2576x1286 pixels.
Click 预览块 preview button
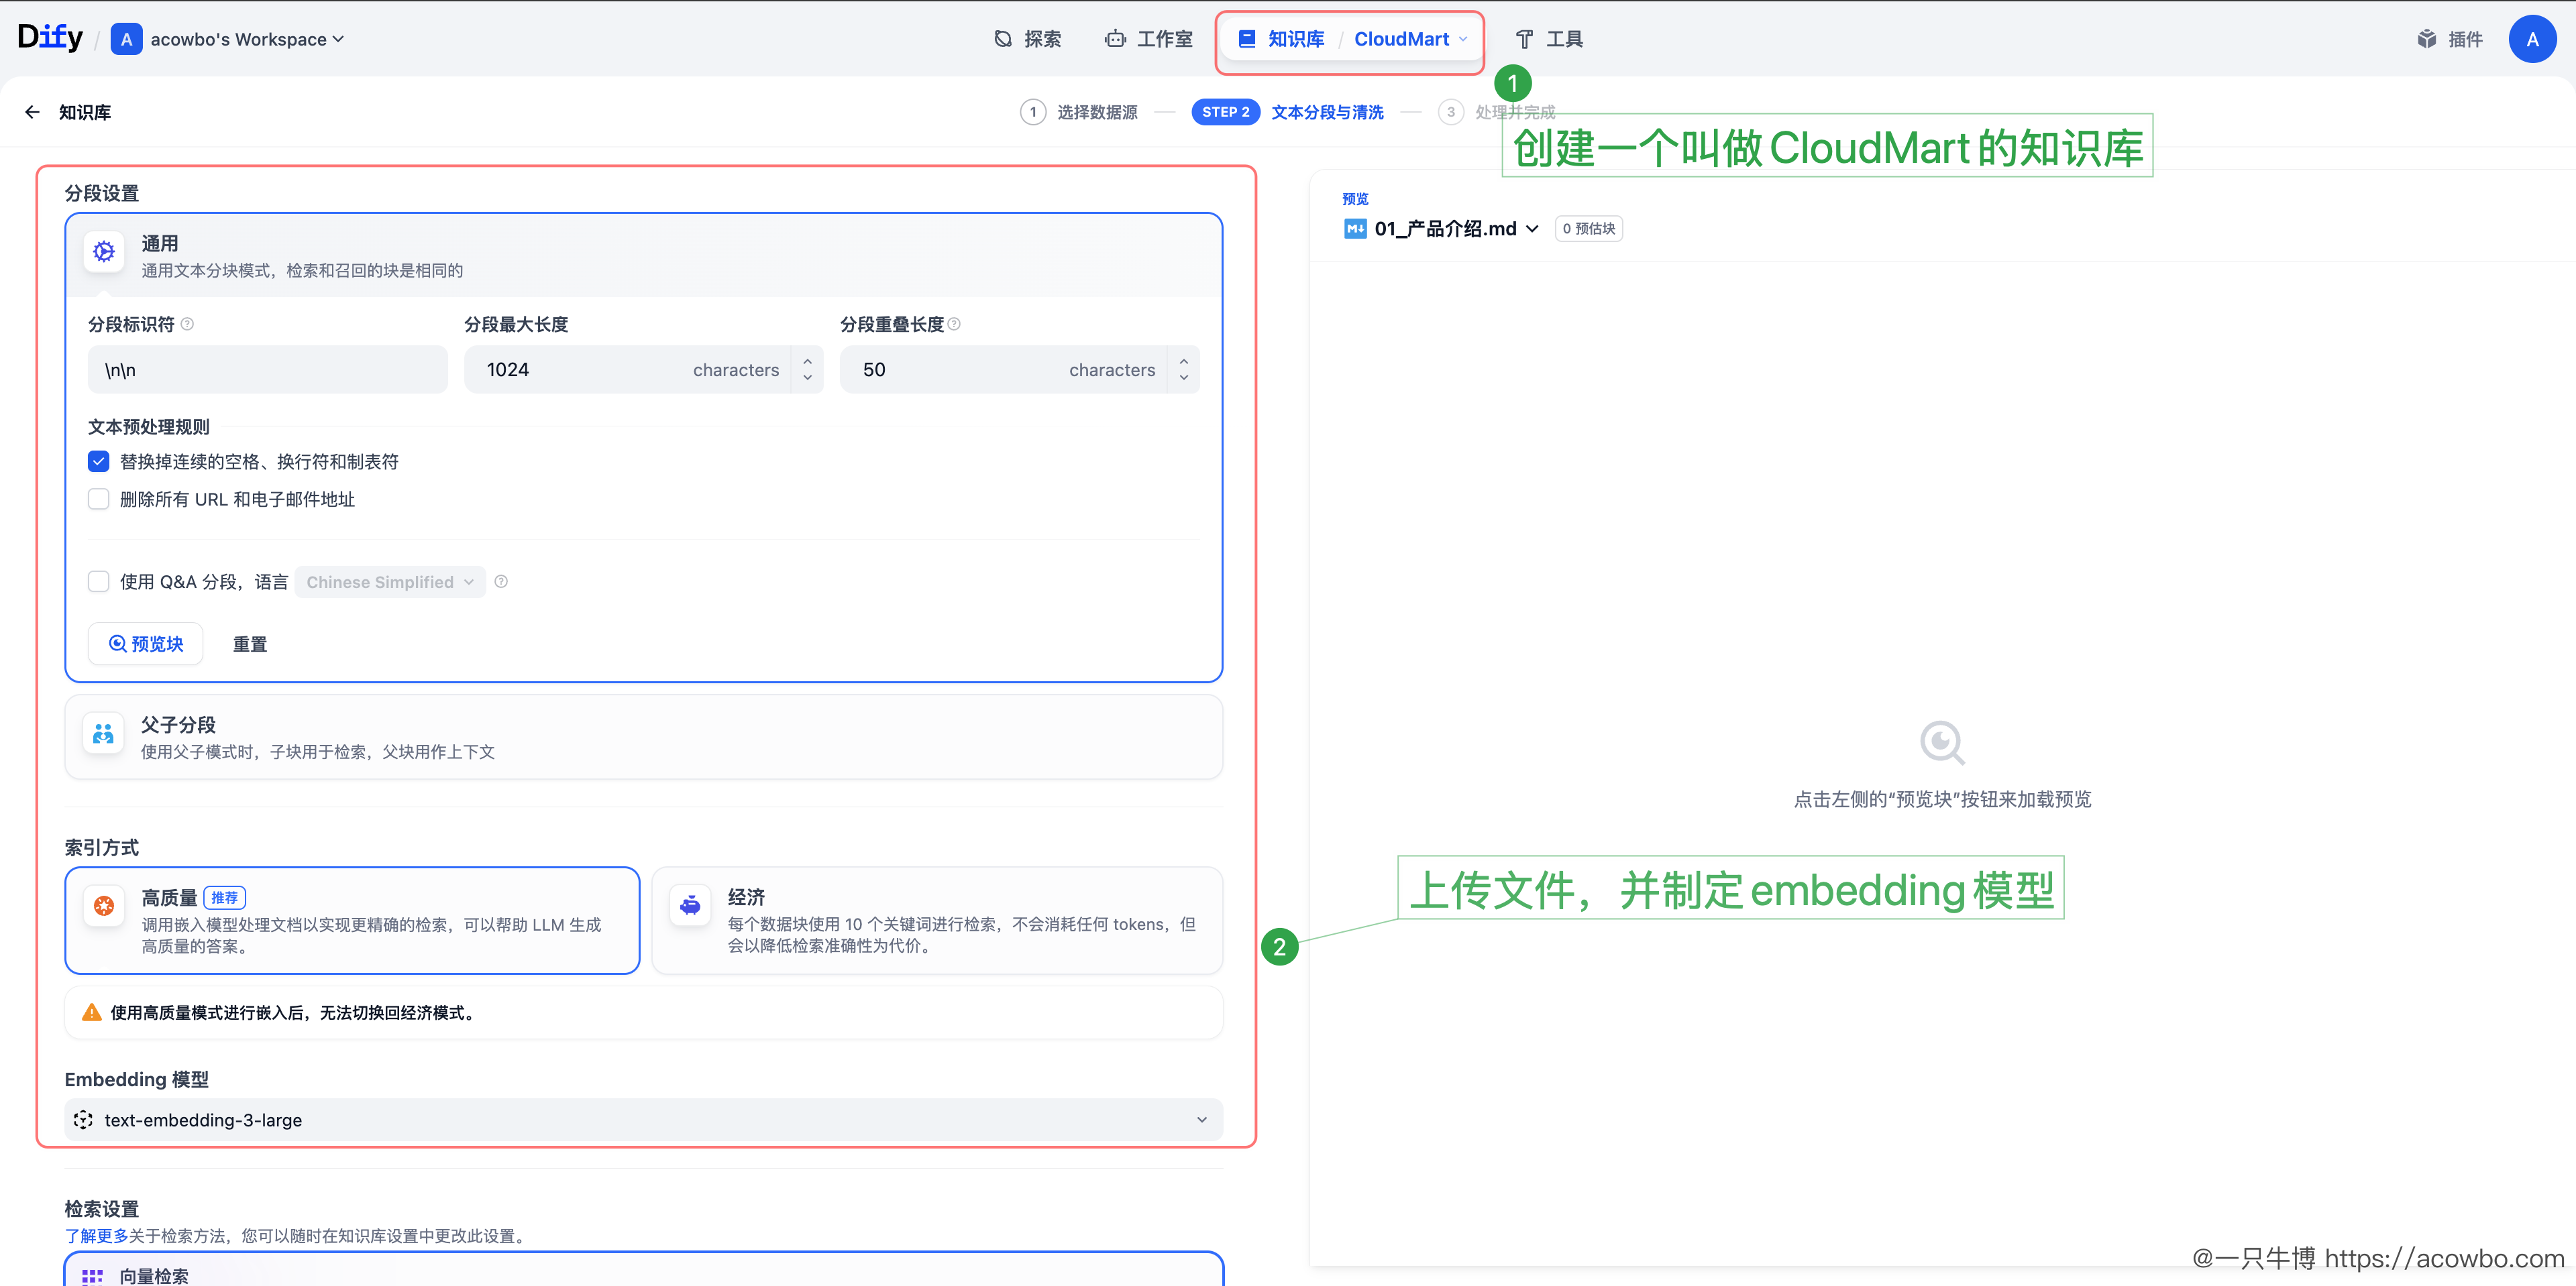point(146,644)
